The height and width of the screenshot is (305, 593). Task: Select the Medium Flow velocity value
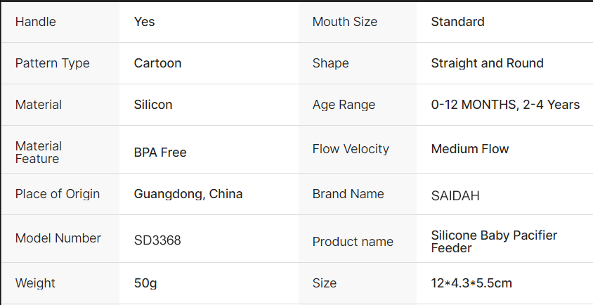tap(469, 149)
